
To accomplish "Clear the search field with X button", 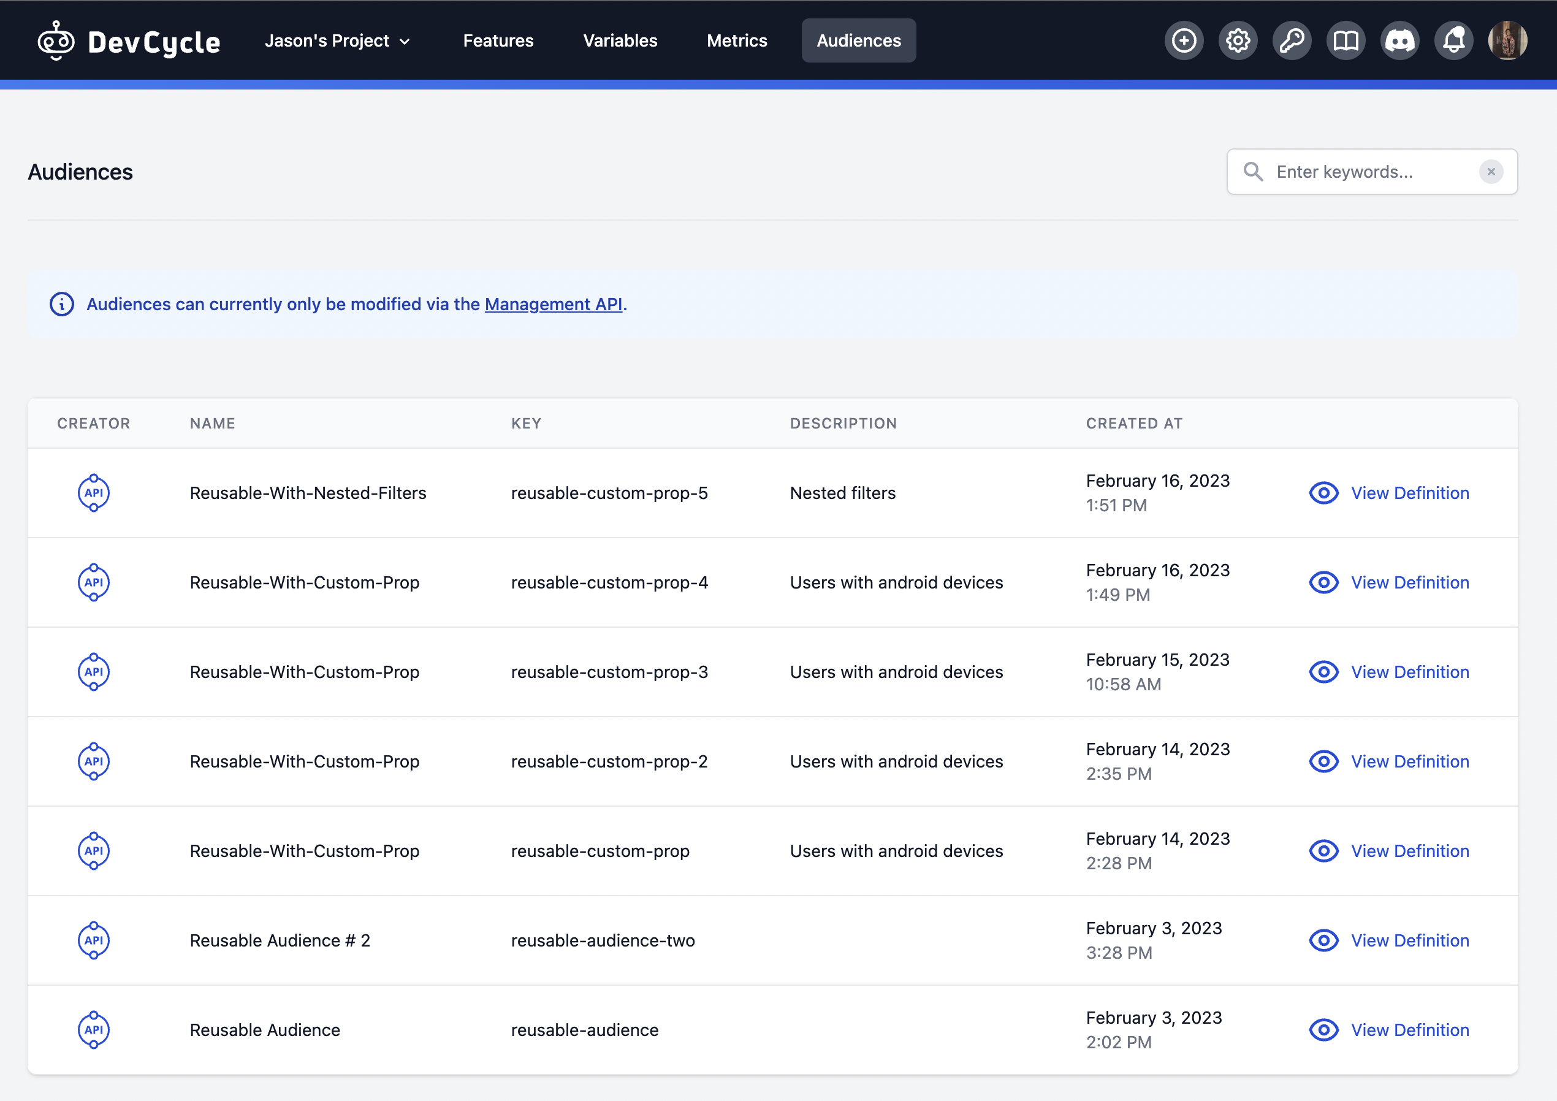I will coord(1491,172).
